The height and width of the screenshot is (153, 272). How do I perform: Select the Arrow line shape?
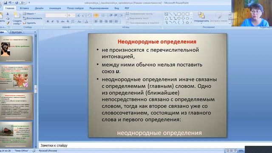[175, 14]
